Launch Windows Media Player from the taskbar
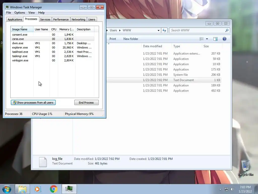 (x=38, y=189)
